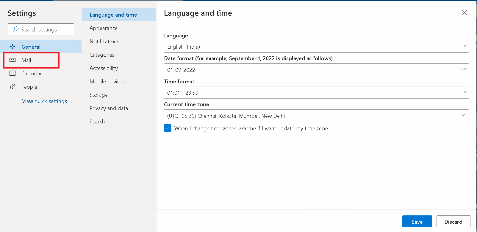This screenshot has height=232, width=477.
Task: Focus the Search settings field
Action: pyautogui.click(x=41, y=29)
